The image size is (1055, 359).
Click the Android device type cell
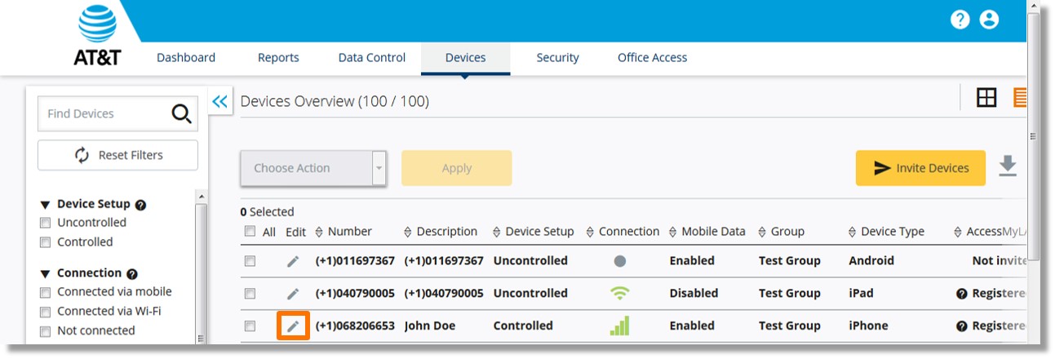pos(871,261)
